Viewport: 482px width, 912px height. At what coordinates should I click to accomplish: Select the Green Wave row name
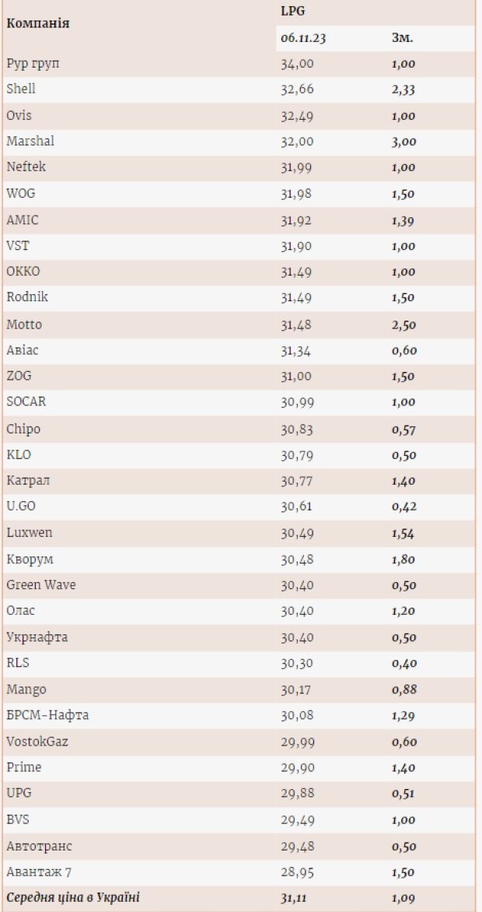41,585
